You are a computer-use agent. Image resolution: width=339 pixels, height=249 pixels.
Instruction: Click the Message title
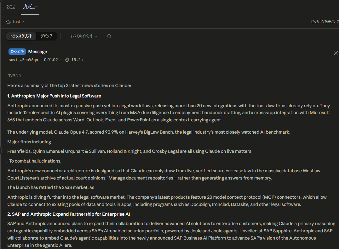pos(37,52)
